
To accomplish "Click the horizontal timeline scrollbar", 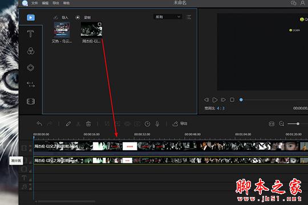I will tap(66, 201).
